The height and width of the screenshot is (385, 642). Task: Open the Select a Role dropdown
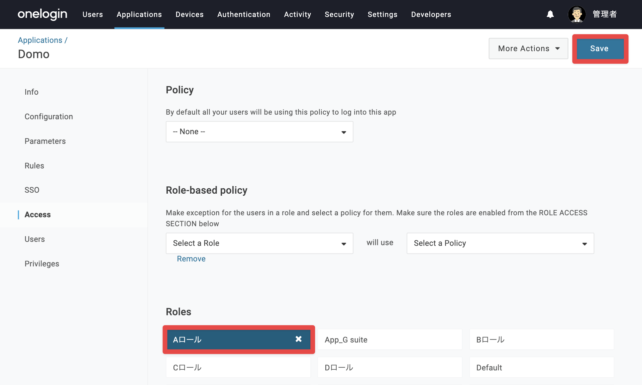[x=260, y=243]
